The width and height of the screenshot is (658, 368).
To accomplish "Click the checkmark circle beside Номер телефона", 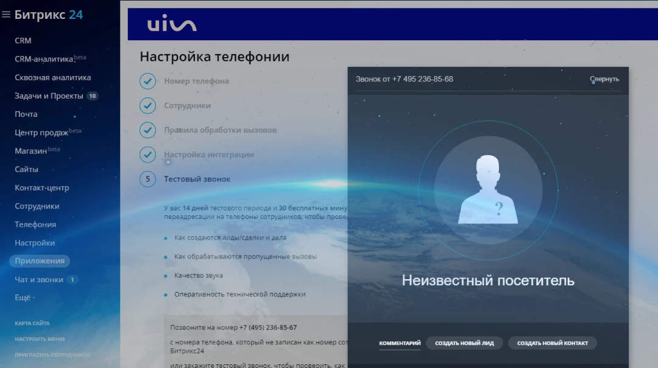I will 147,81.
